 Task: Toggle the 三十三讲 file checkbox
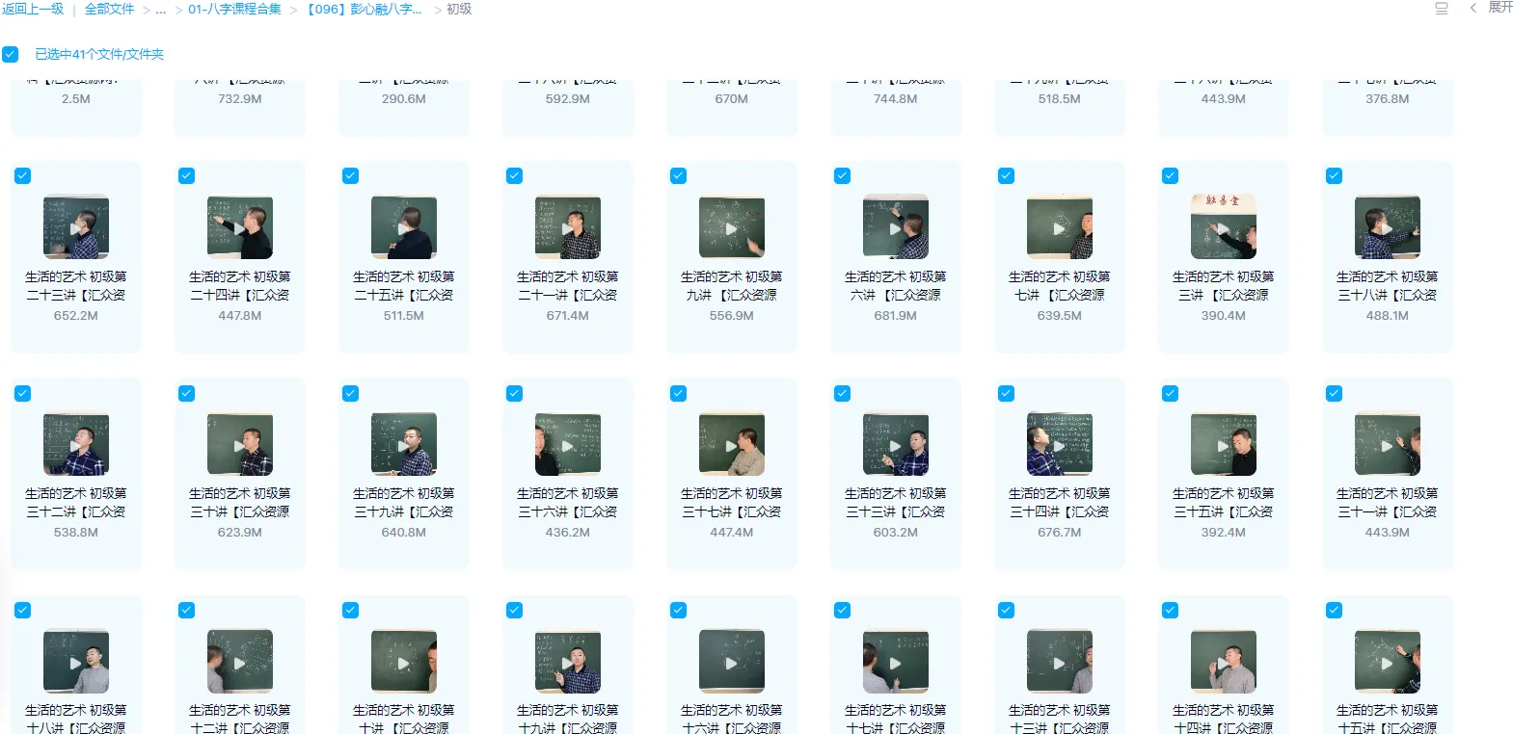tap(842, 393)
